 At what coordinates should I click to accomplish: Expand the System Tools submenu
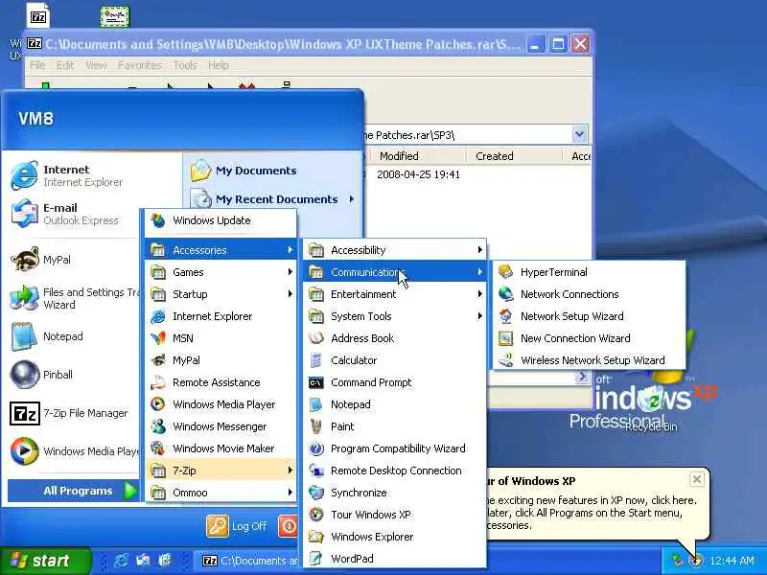click(395, 316)
